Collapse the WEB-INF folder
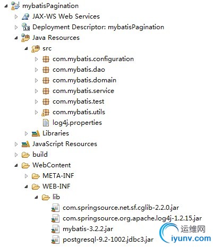This screenshot has height=247, width=214. click(26, 186)
